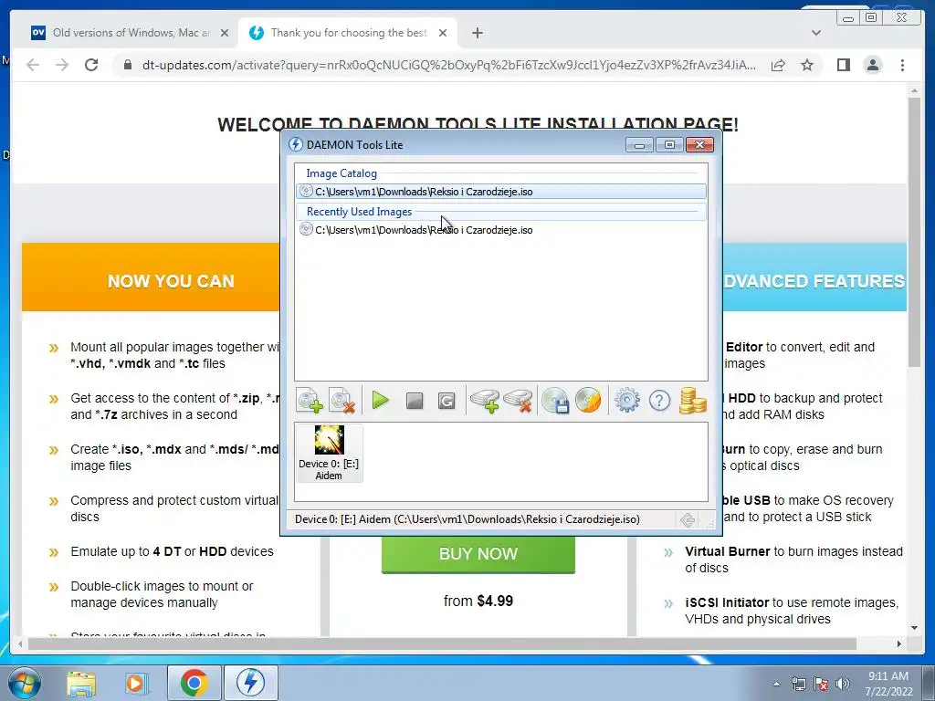Screen dimensions: 935x701
Task: Open the Chrome three-dot menu
Action: (902, 65)
